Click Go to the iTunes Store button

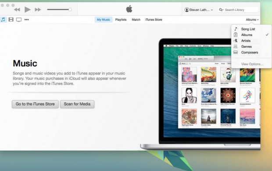click(35, 104)
